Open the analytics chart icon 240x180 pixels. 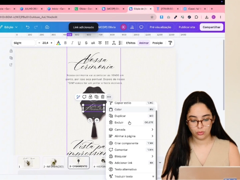click(132, 27)
